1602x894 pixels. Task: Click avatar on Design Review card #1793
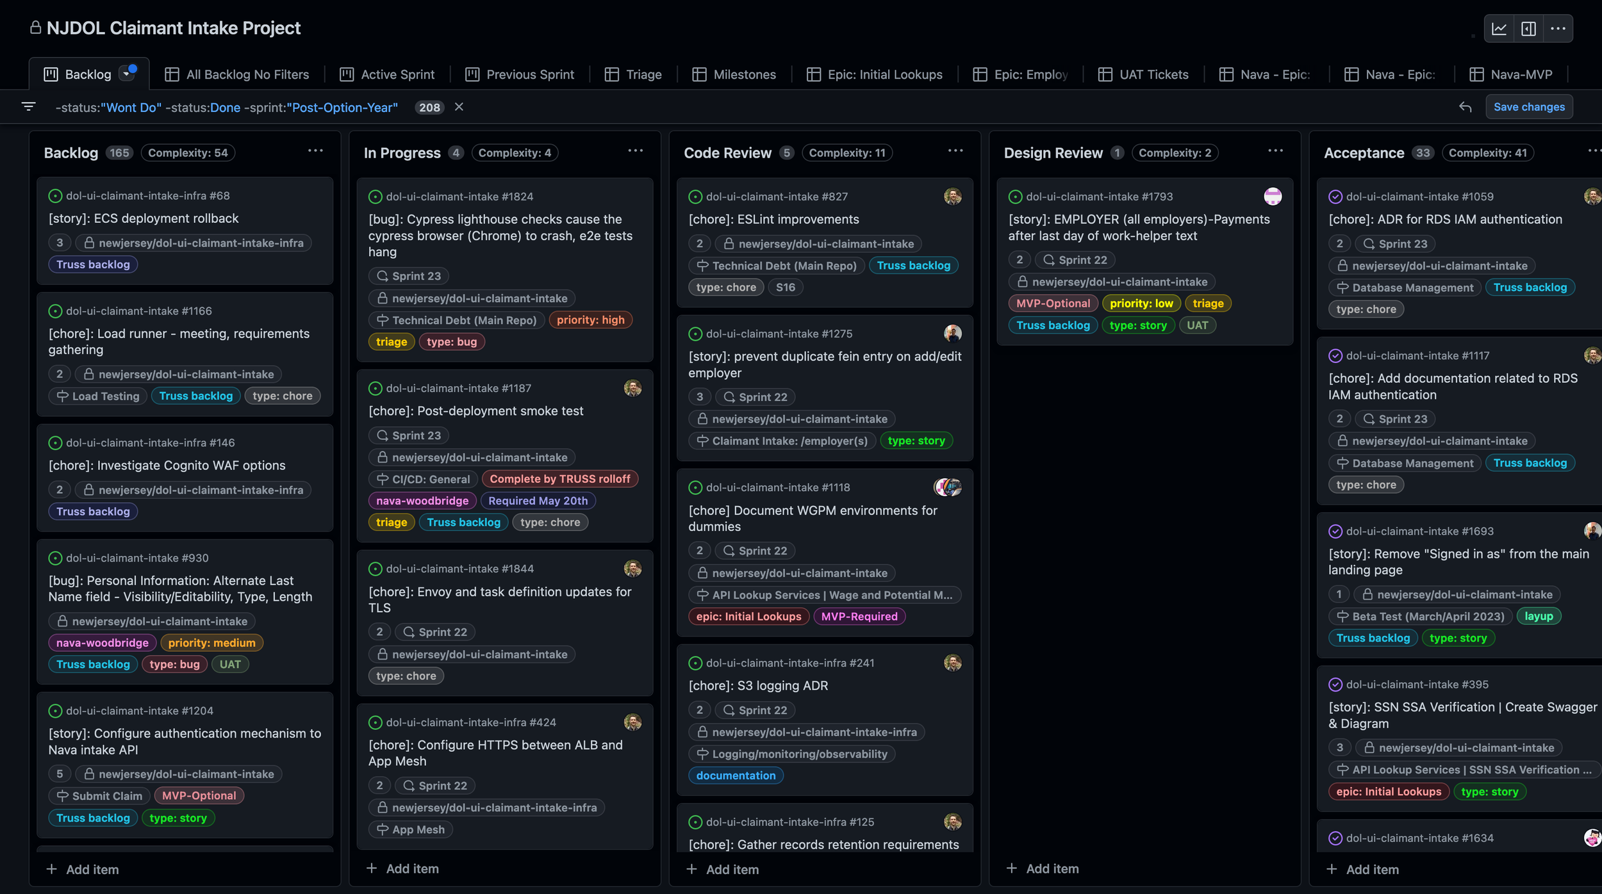click(x=1272, y=197)
